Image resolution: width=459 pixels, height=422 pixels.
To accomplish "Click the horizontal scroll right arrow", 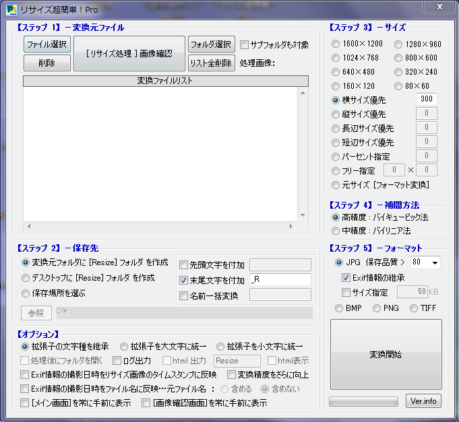I will (290, 227).
